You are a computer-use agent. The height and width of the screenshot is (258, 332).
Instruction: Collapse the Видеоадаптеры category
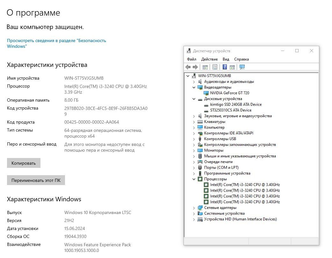coord(194,87)
